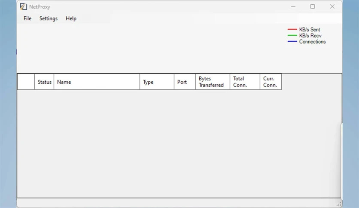Click the red KB/s Sent legend line
Screen dimensions: 359x208
pos(292,29)
